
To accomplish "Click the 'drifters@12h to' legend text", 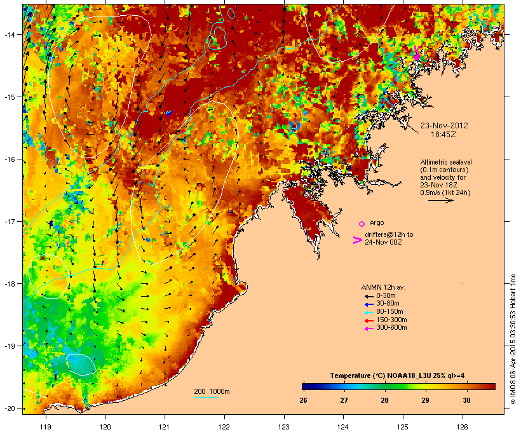I will point(389,234).
